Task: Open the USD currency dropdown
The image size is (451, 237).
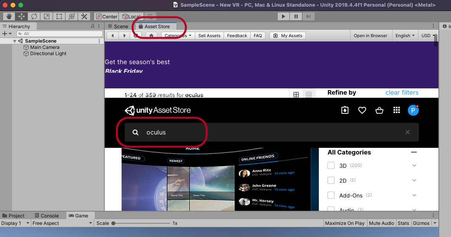Action: [428, 36]
